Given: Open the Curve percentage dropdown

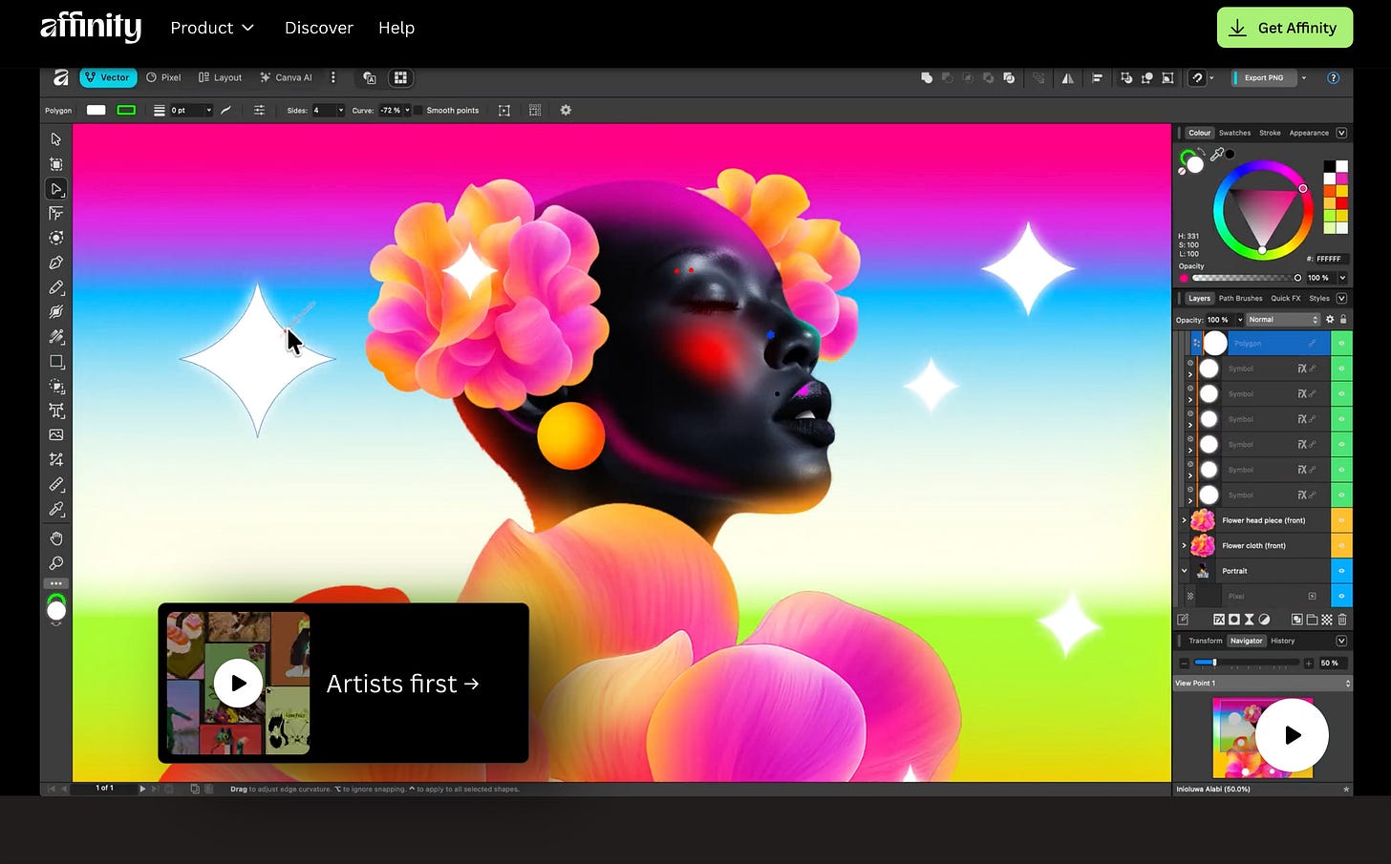Looking at the screenshot, I should point(407,110).
